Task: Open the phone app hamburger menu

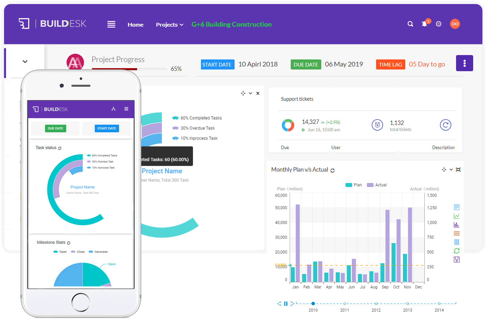Action: coord(126,109)
